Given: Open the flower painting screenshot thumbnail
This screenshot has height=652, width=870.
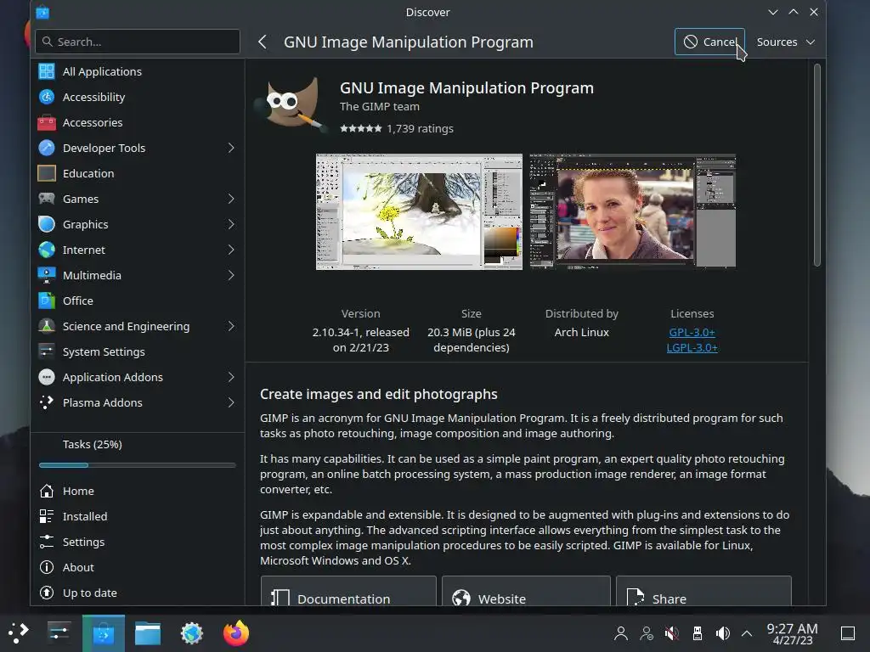Looking at the screenshot, I should 419,211.
